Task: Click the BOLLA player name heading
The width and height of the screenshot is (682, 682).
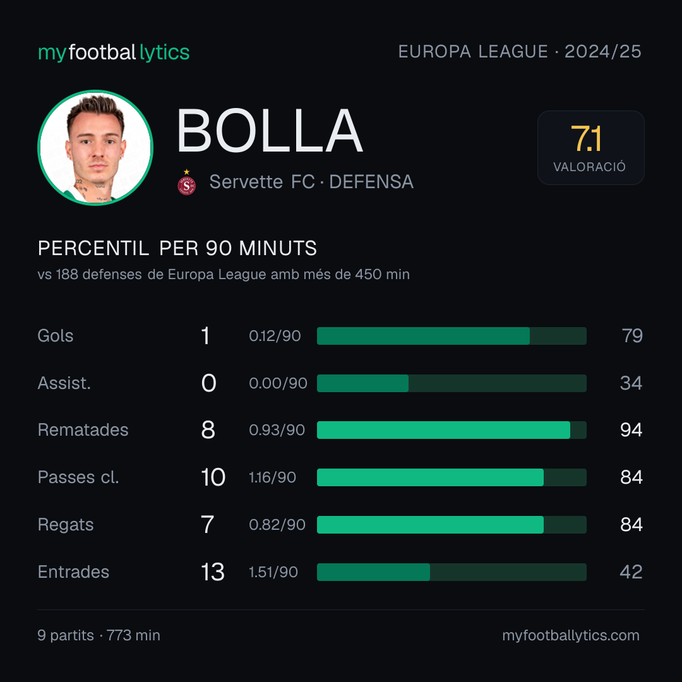Action: click(x=269, y=131)
